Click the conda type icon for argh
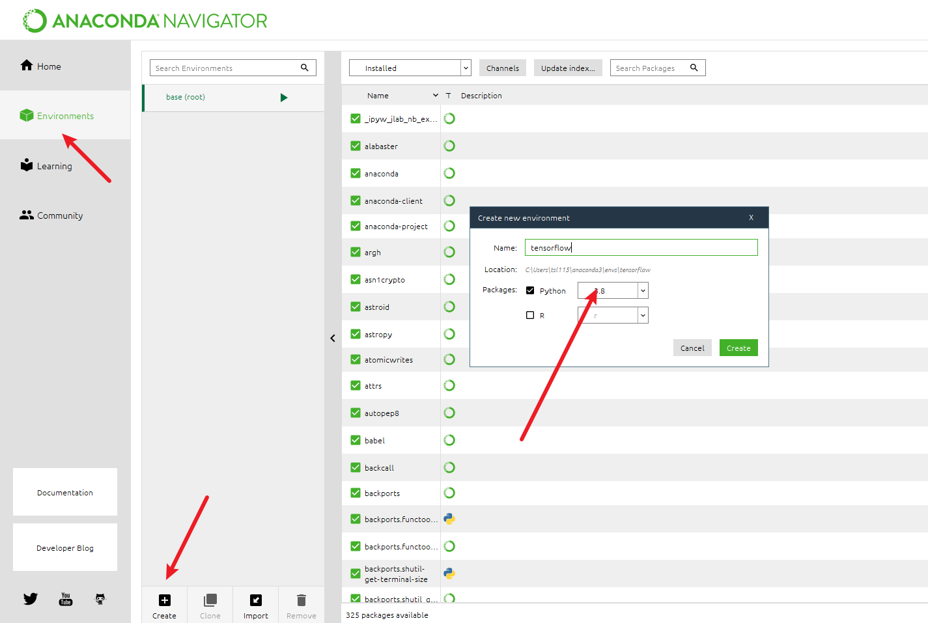This screenshot has height=623, width=928. (x=449, y=252)
